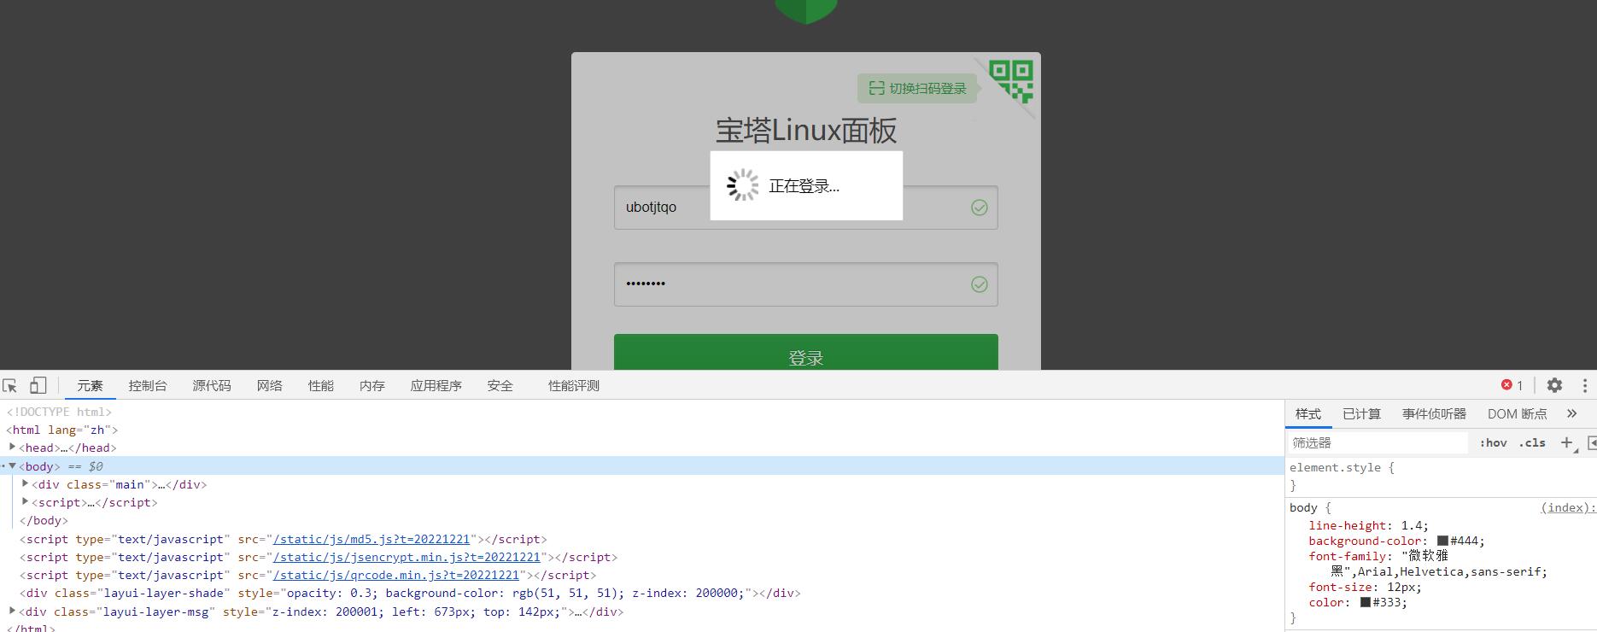The height and width of the screenshot is (632, 1597).
Task: Open the md5.js script link
Action: [371, 539]
